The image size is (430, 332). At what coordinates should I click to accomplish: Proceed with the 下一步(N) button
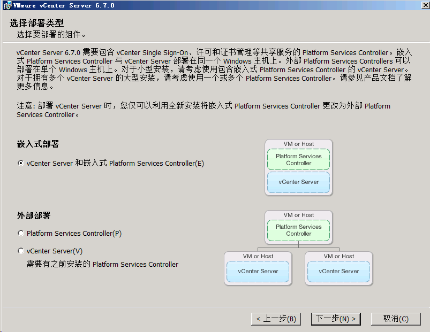pyautogui.click(x=336, y=319)
